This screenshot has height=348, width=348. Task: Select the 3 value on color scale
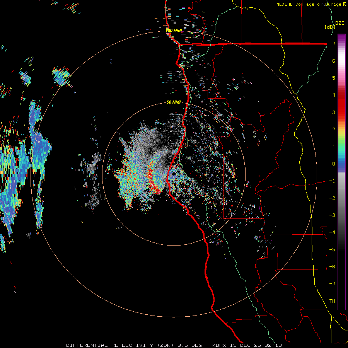pyautogui.click(x=334, y=112)
